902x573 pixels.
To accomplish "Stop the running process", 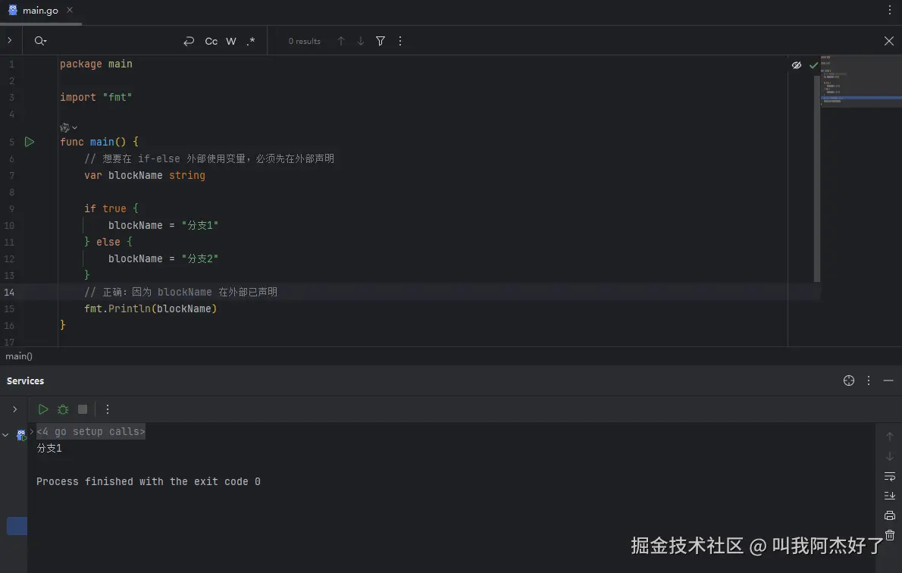I will click(x=83, y=409).
